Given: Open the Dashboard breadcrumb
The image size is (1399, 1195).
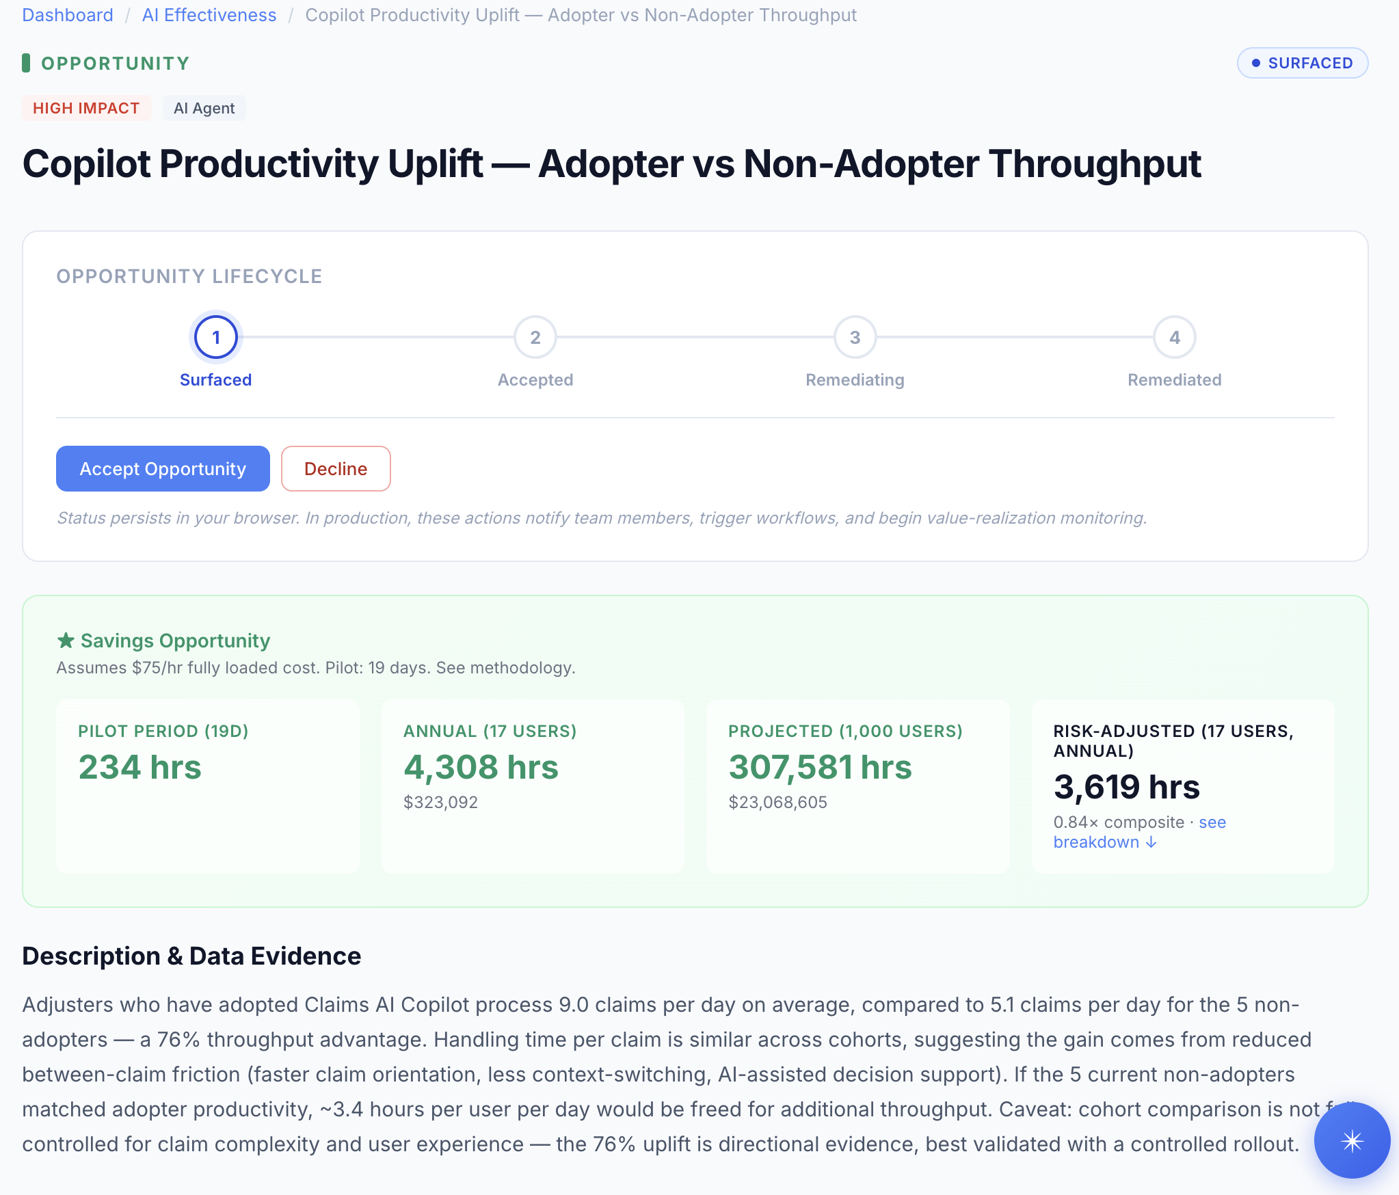Looking at the screenshot, I should pyautogui.click(x=68, y=15).
